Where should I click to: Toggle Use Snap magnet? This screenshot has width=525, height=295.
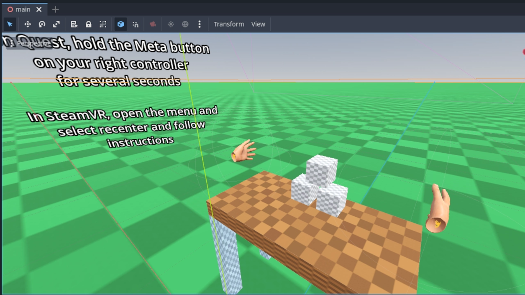[135, 24]
